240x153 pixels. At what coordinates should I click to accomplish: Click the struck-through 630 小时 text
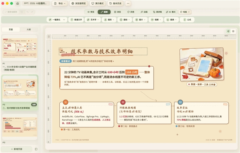click(x=113, y=72)
